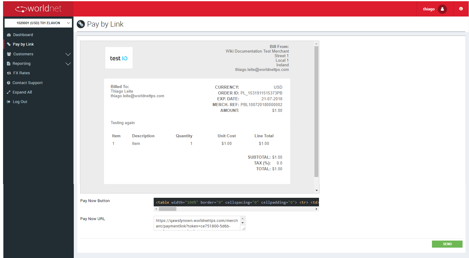Image resolution: width=469 pixels, height=258 pixels.
Task: Click the Pay by Link sidebar chain icon
Action: 9,44
